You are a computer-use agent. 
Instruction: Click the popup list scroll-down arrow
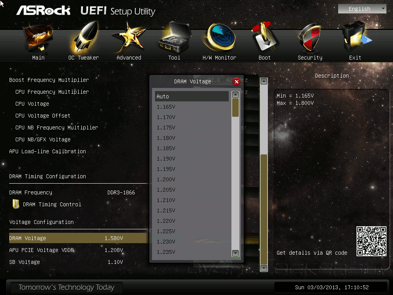coord(235,253)
